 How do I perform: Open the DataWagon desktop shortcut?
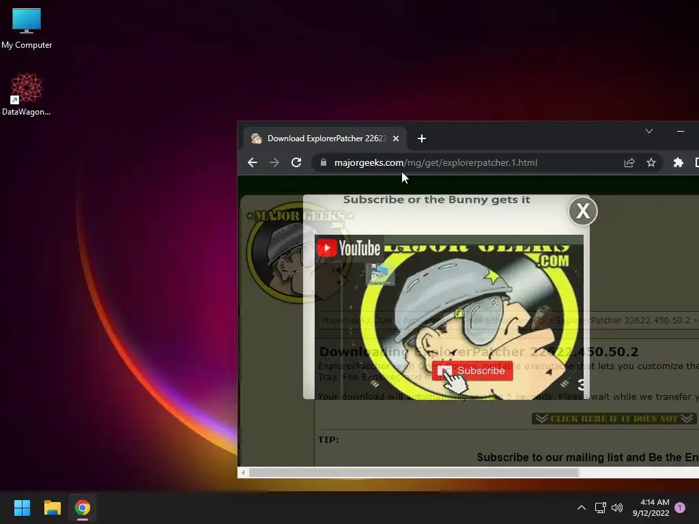[x=27, y=94]
